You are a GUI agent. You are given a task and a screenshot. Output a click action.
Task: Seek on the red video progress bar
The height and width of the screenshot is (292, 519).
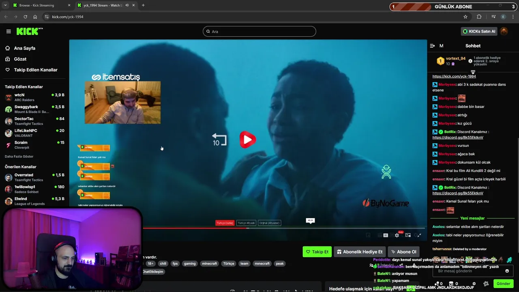pos(195,228)
